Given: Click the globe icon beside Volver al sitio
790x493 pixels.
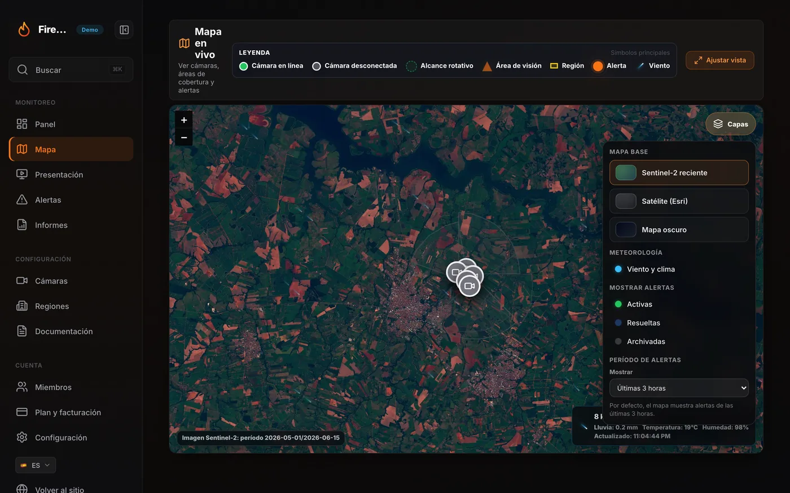Looking at the screenshot, I should pyautogui.click(x=22, y=489).
